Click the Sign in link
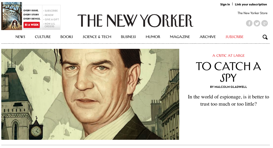Screen dimensions: 273x148 point(225,4)
